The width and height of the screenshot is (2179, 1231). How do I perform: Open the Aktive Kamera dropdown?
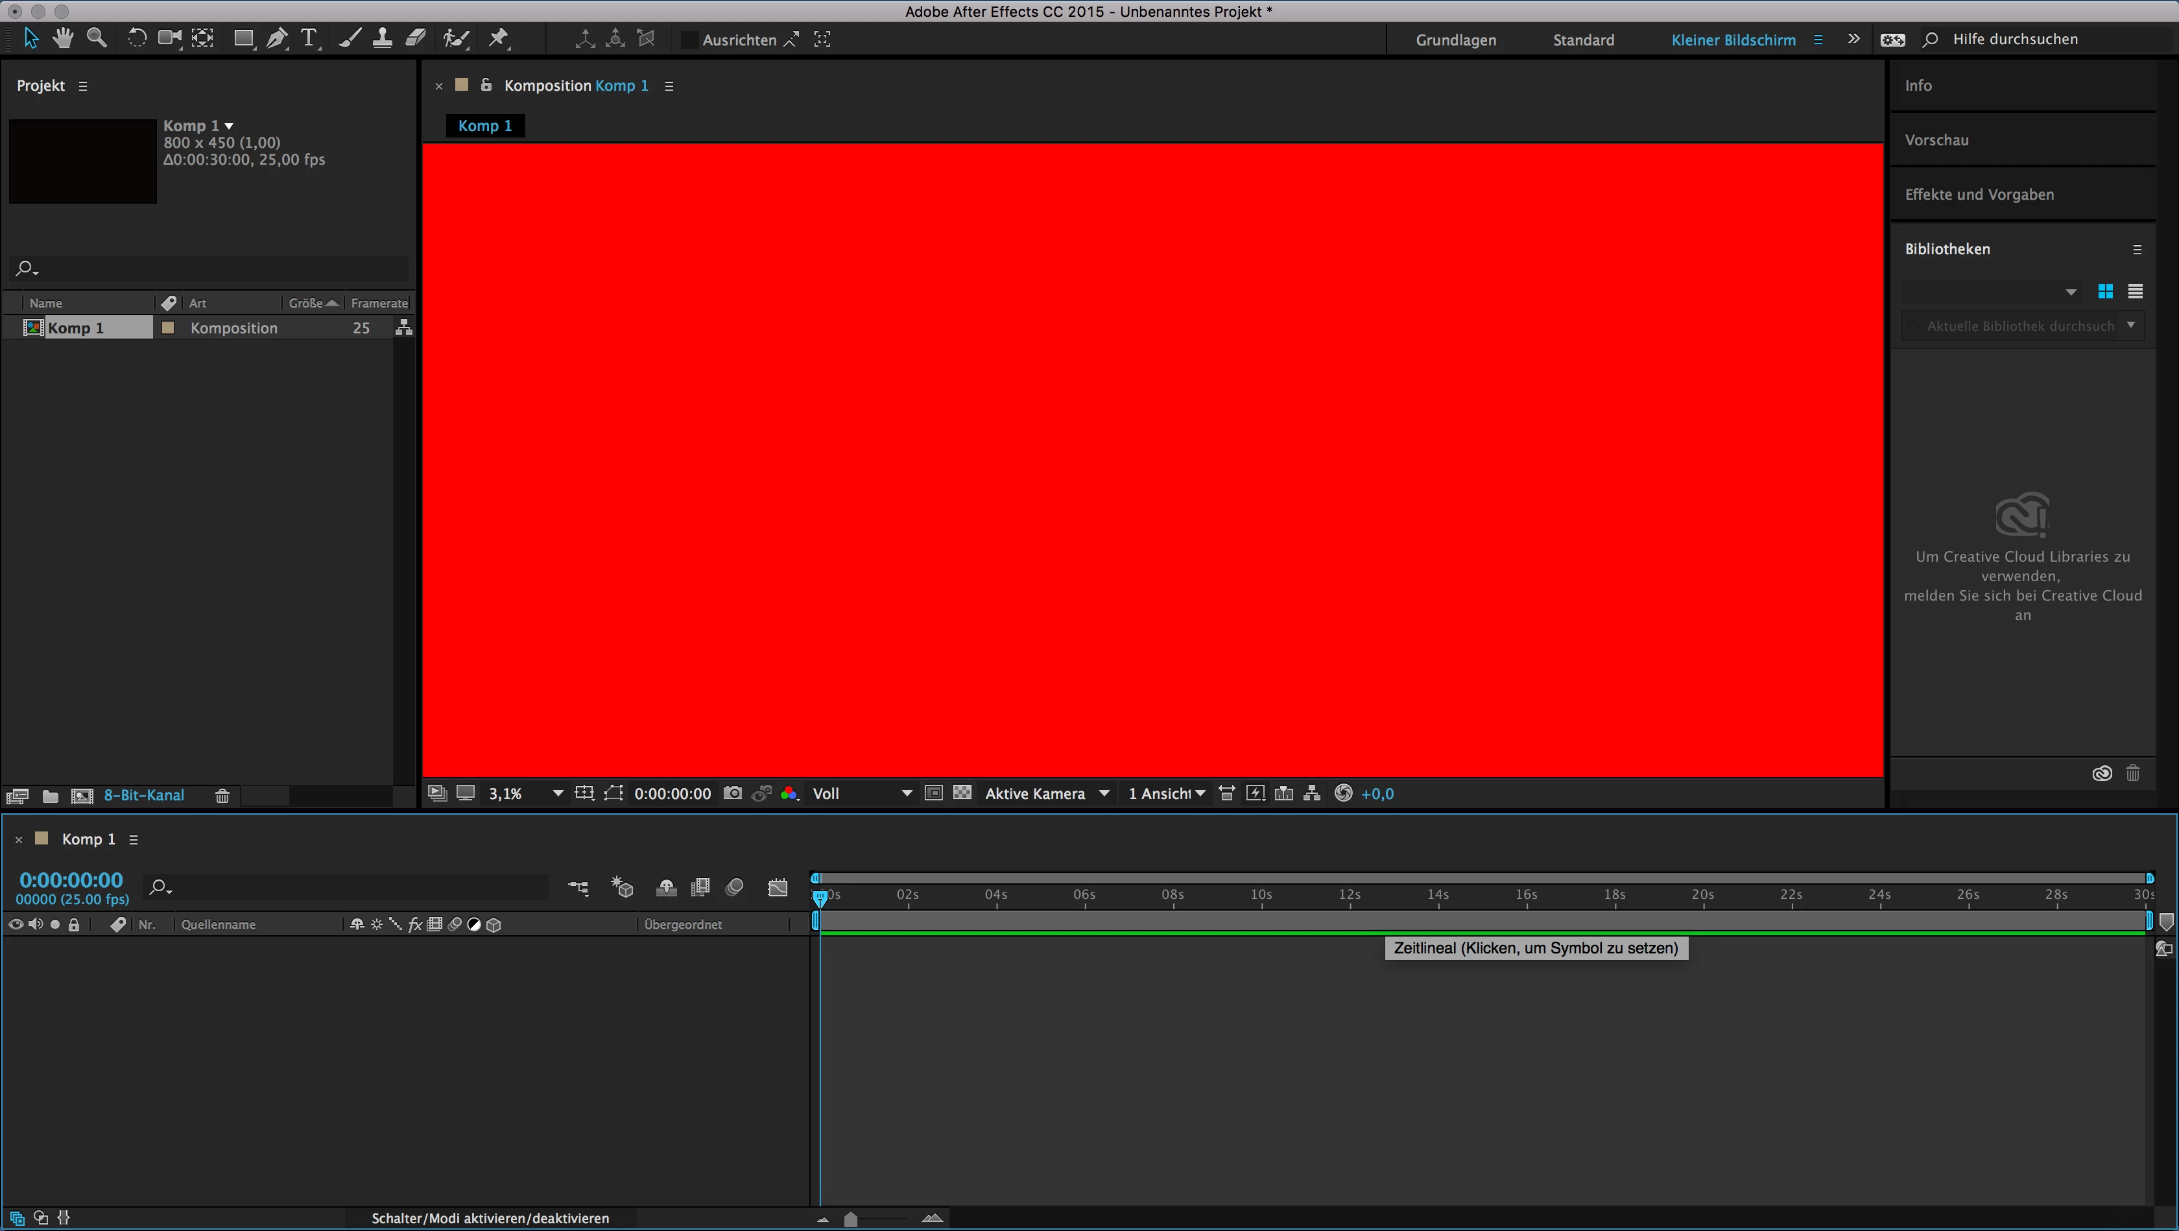[x=1104, y=794]
